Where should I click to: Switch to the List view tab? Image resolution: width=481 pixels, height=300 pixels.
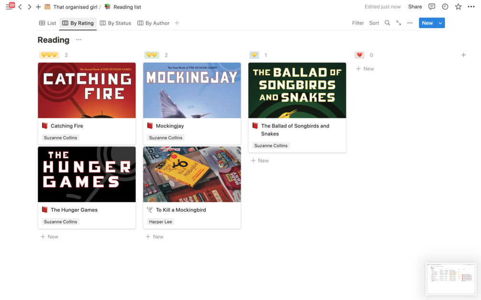47,23
